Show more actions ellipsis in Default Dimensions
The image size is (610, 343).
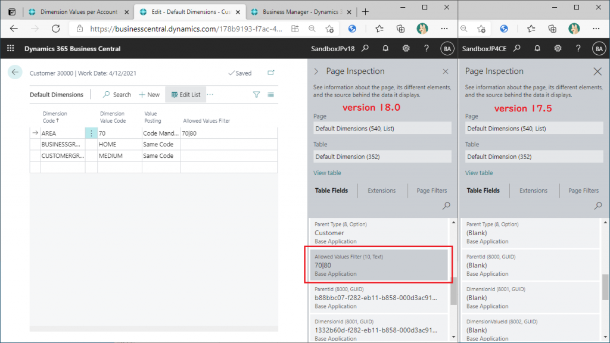[210, 95]
